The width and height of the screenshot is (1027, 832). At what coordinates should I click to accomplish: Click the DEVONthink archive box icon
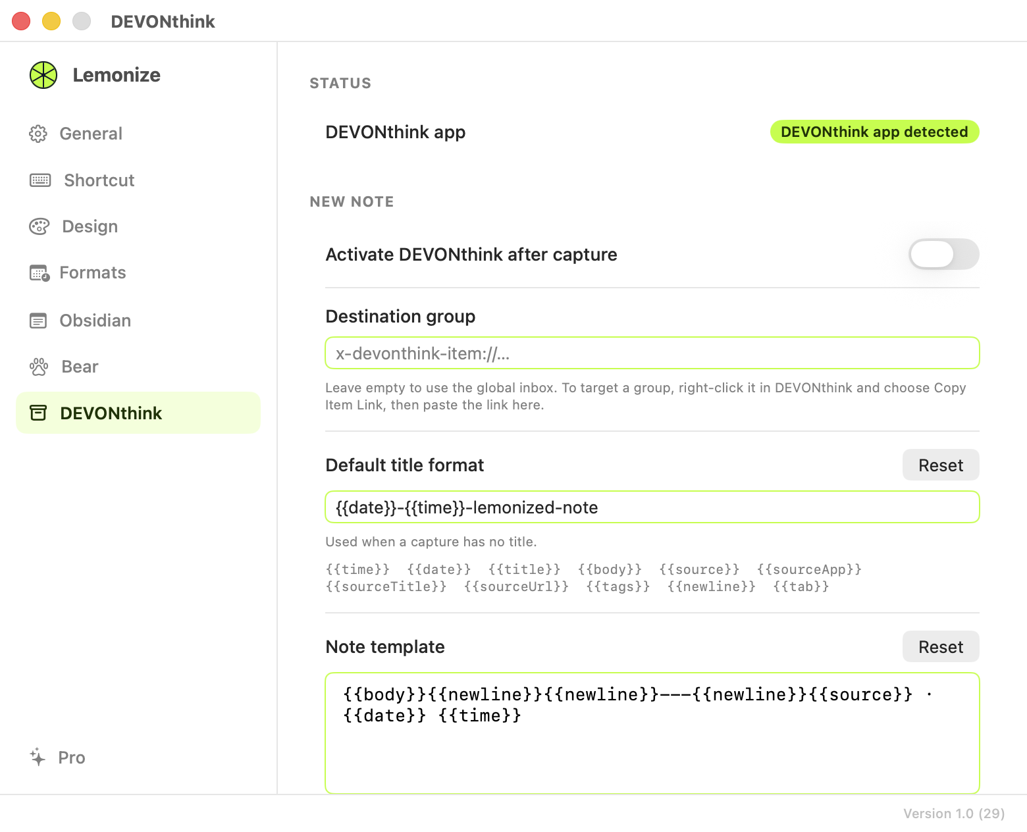(x=38, y=413)
